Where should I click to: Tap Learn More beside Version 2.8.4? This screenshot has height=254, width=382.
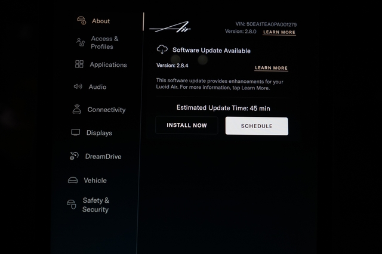click(x=271, y=68)
